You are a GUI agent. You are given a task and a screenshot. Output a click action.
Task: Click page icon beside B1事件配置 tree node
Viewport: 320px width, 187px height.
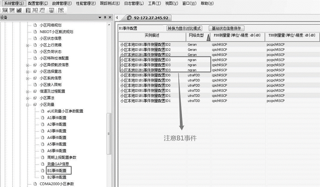(x=43, y=170)
